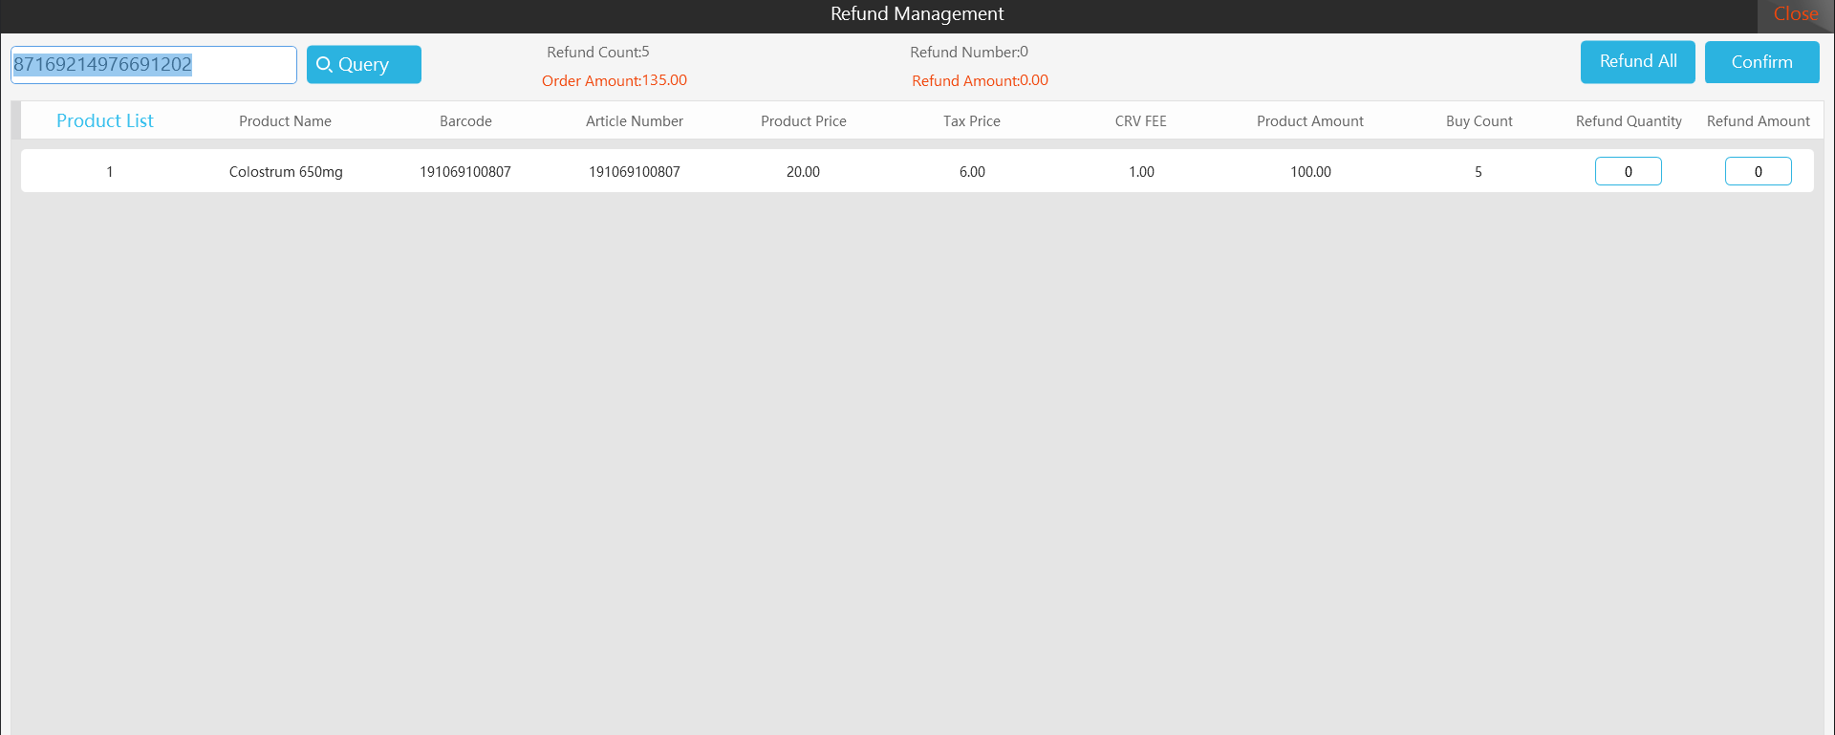Viewport: 1835px width, 735px height.
Task: Click the Order Amount 135.00 label
Action: (x=614, y=81)
